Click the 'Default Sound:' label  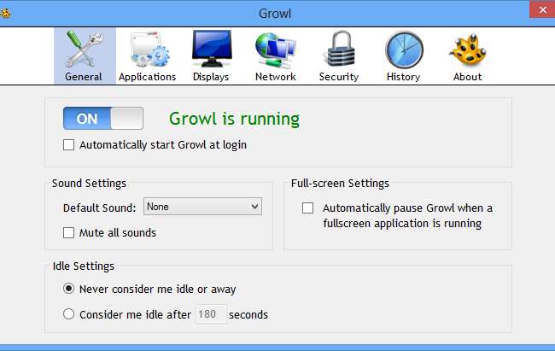point(99,208)
